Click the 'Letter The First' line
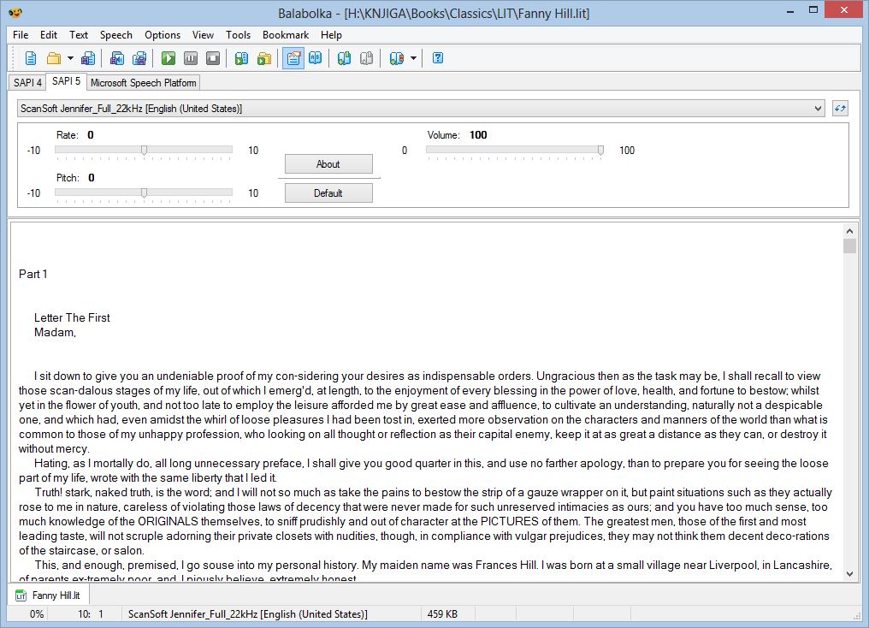Viewport: 869px width, 628px height. pyautogui.click(x=72, y=317)
